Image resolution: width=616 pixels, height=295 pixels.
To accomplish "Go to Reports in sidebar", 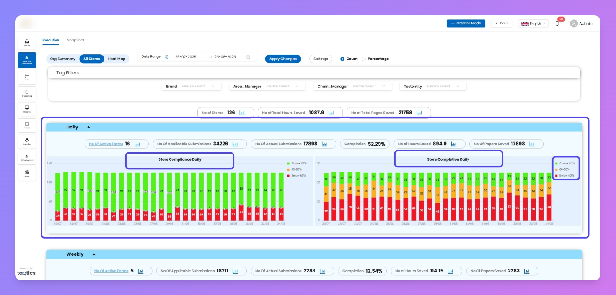I will [27, 109].
